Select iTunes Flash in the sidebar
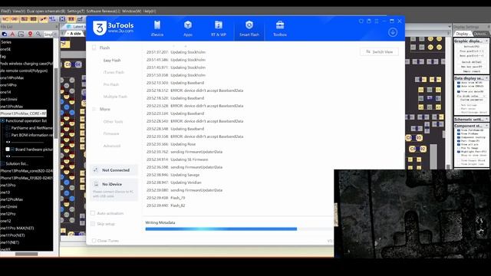The height and width of the screenshot is (276, 491). pos(114,72)
